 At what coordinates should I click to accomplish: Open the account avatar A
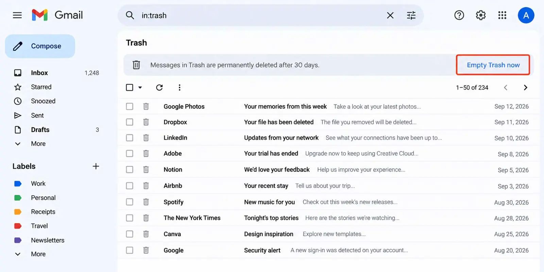pyautogui.click(x=526, y=15)
